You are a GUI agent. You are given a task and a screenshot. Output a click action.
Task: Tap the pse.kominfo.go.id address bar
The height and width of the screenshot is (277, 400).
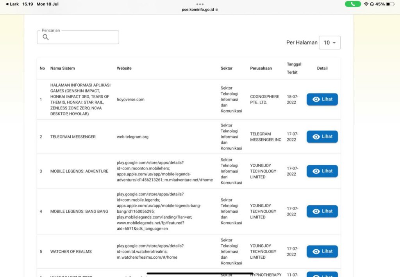pyautogui.click(x=200, y=9)
